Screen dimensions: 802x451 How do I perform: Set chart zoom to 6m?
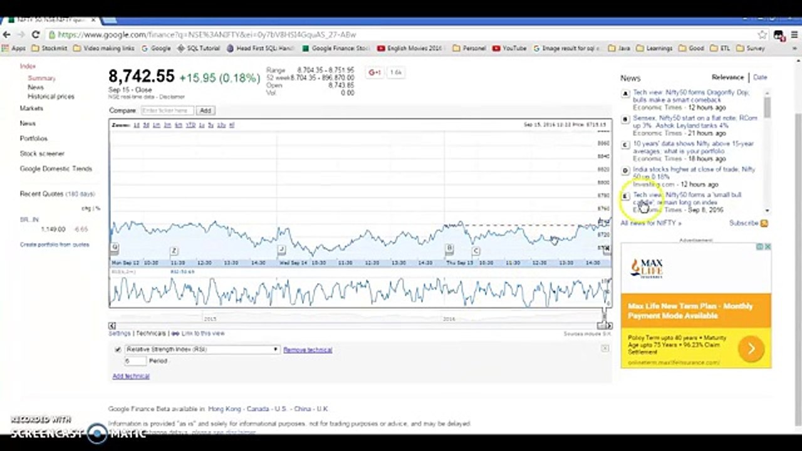179,125
